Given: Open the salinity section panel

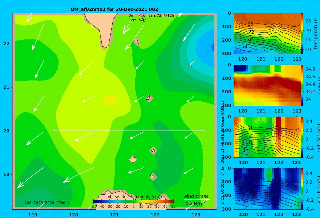Looking at the screenshot, I should tap(267, 85).
